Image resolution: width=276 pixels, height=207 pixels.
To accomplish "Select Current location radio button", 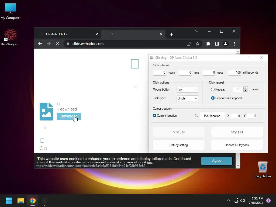I will 154,115.
